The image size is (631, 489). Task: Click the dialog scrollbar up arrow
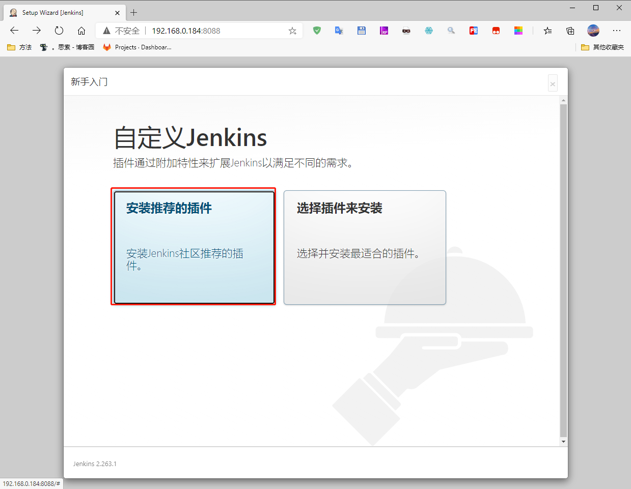pyautogui.click(x=563, y=100)
